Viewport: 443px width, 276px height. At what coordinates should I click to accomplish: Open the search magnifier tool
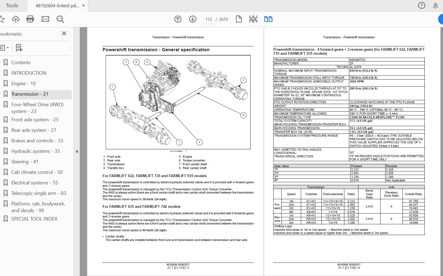click(x=60, y=19)
